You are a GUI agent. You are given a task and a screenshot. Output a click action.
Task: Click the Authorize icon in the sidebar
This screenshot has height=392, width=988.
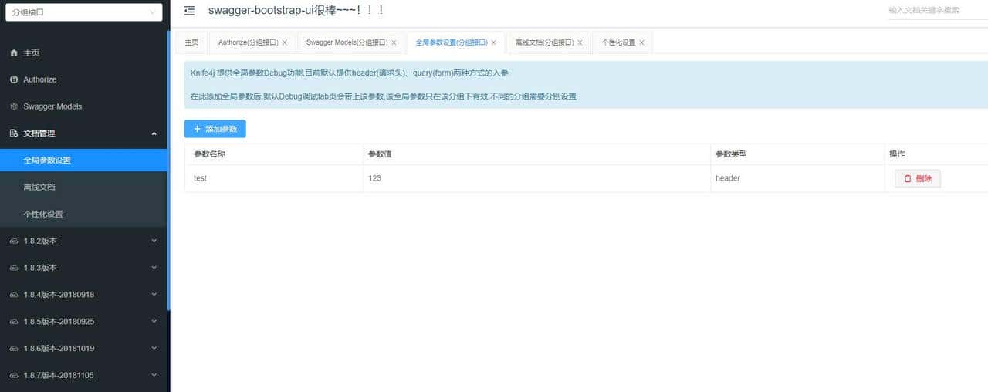[14, 79]
